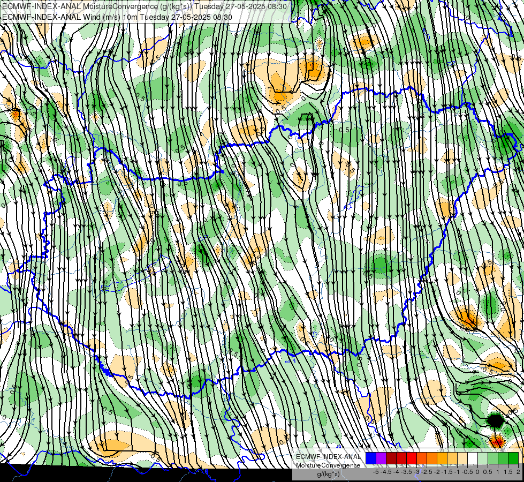Click the -4 legend scale value
Screen dimensions: 524x482
pos(396,472)
